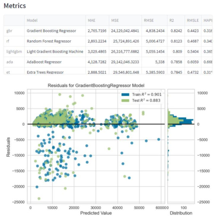The width and height of the screenshot is (219, 218).
Task: Click the Gradient Boosting Regressor cell
Action: point(55,31)
